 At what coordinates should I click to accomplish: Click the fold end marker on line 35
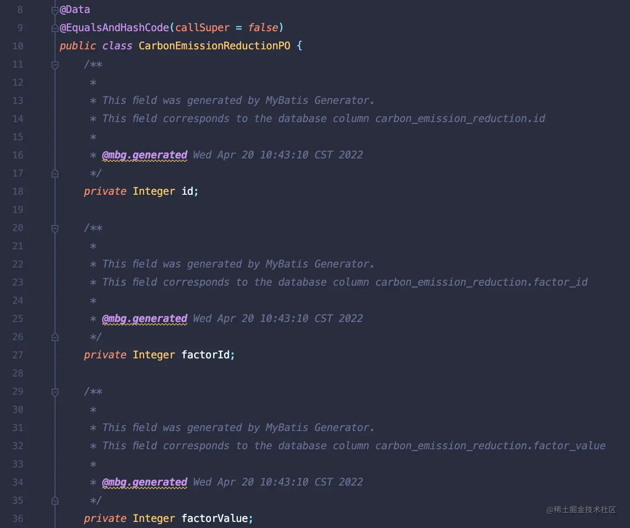[x=55, y=501]
